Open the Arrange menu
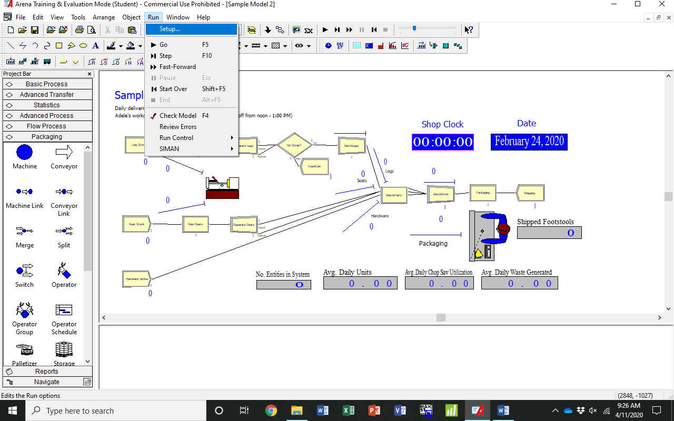Screen dimensions: 674x421 click(104, 17)
